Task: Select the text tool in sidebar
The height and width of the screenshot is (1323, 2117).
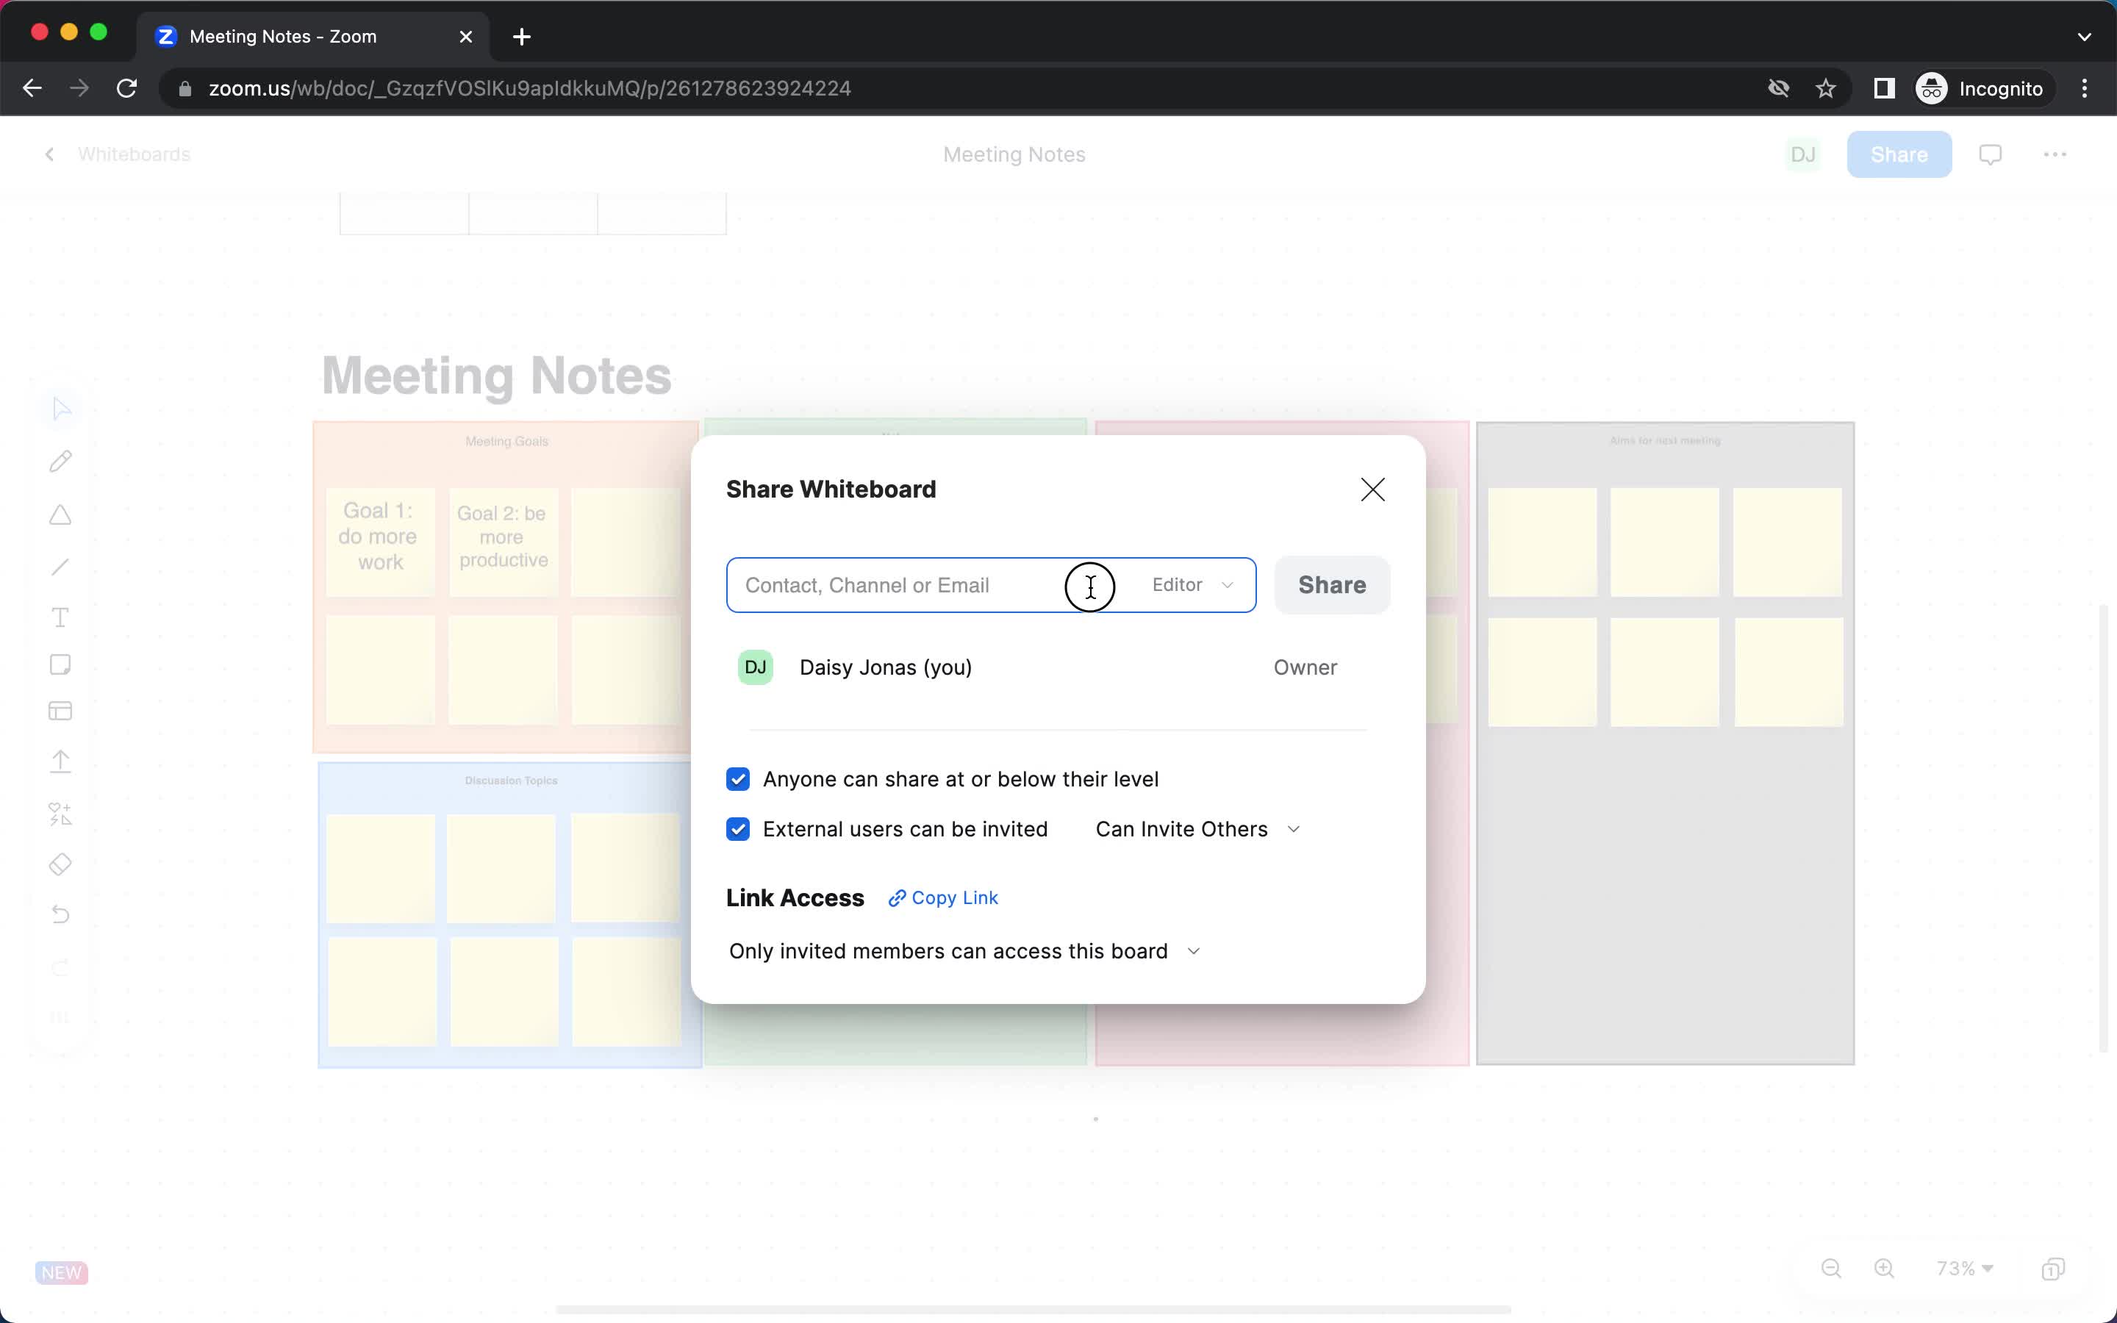Action: (61, 617)
